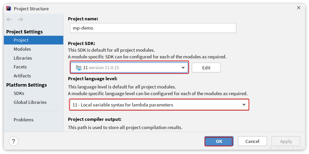Go to Libraries in the sidebar
The width and height of the screenshot is (309, 154).
[23, 58]
